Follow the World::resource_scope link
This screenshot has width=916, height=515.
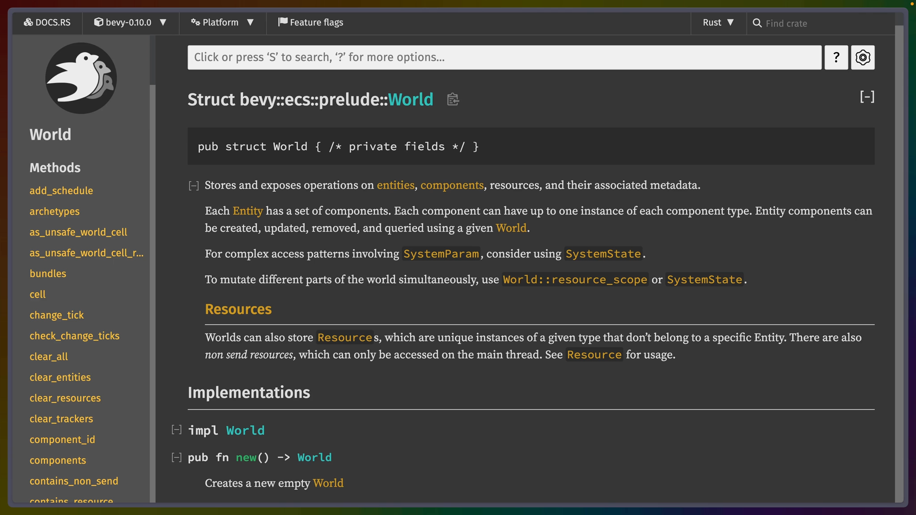click(x=575, y=280)
